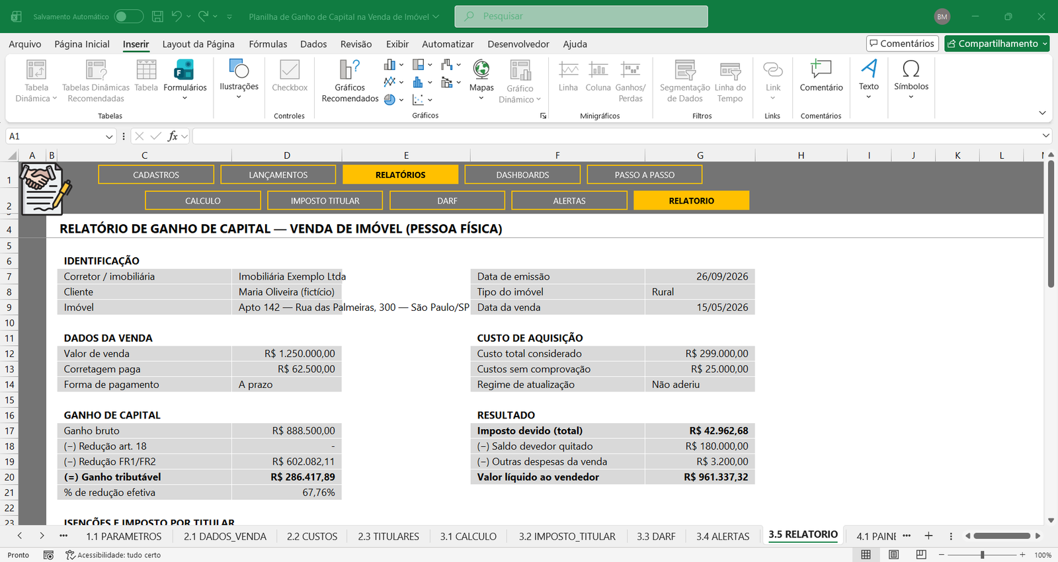Collapse the ribbon with the chevron
The image size is (1058, 562).
(x=1042, y=113)
